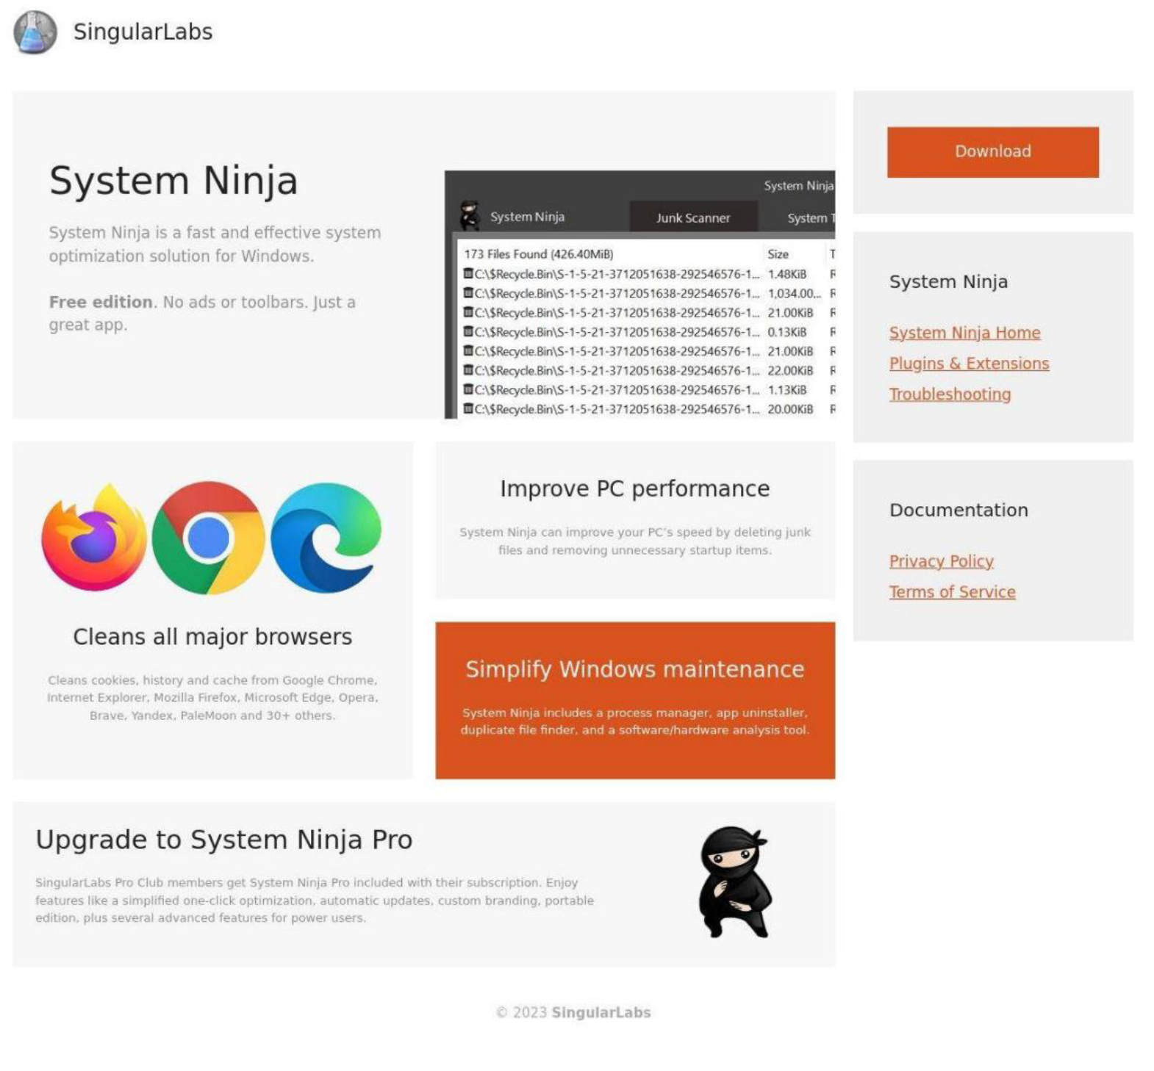Click the 22.00KiB size entry
The width and height of the screenshot is (1154, 1071).
pos(790,371)
